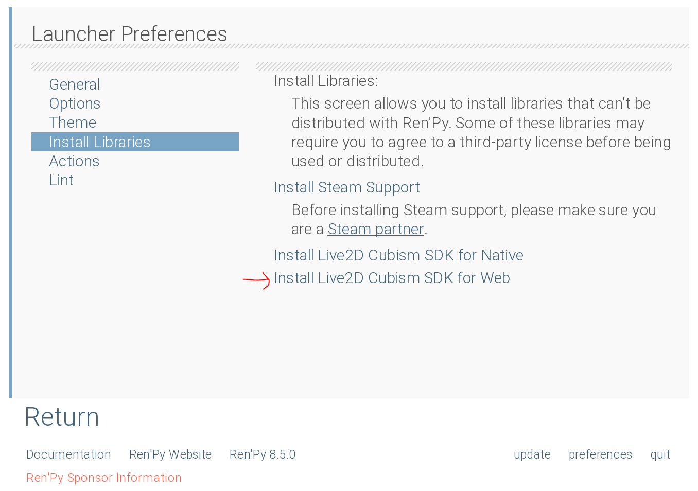Visit the Ren'Py Website
This screenshot has height=491, width=698.
170,454
